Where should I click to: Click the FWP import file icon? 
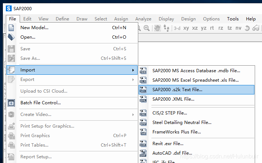pos(143,132)
